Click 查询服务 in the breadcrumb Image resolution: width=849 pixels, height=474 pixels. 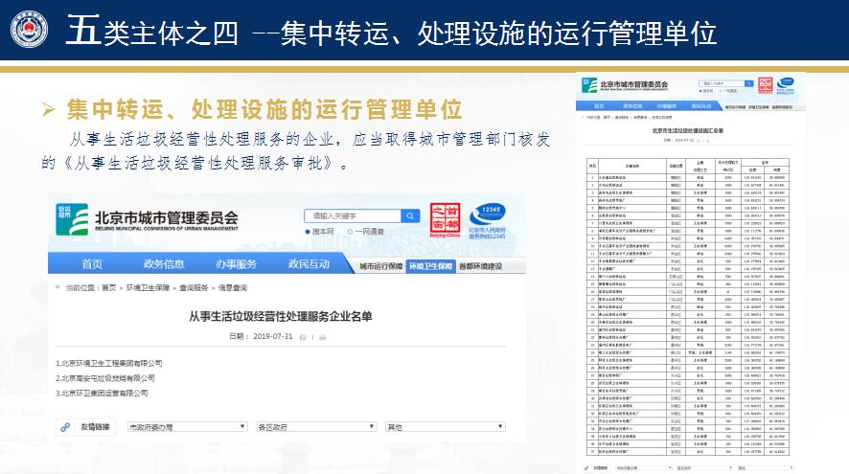[x=194, y=288]
